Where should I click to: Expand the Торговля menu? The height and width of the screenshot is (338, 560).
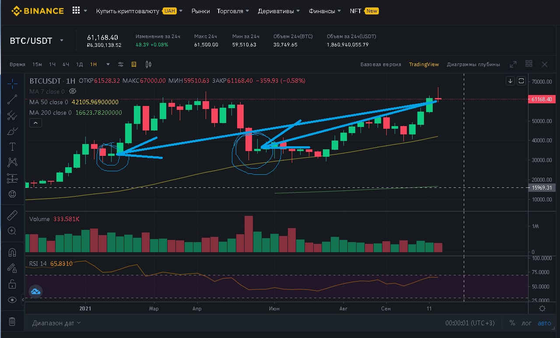tap(233, 11)
